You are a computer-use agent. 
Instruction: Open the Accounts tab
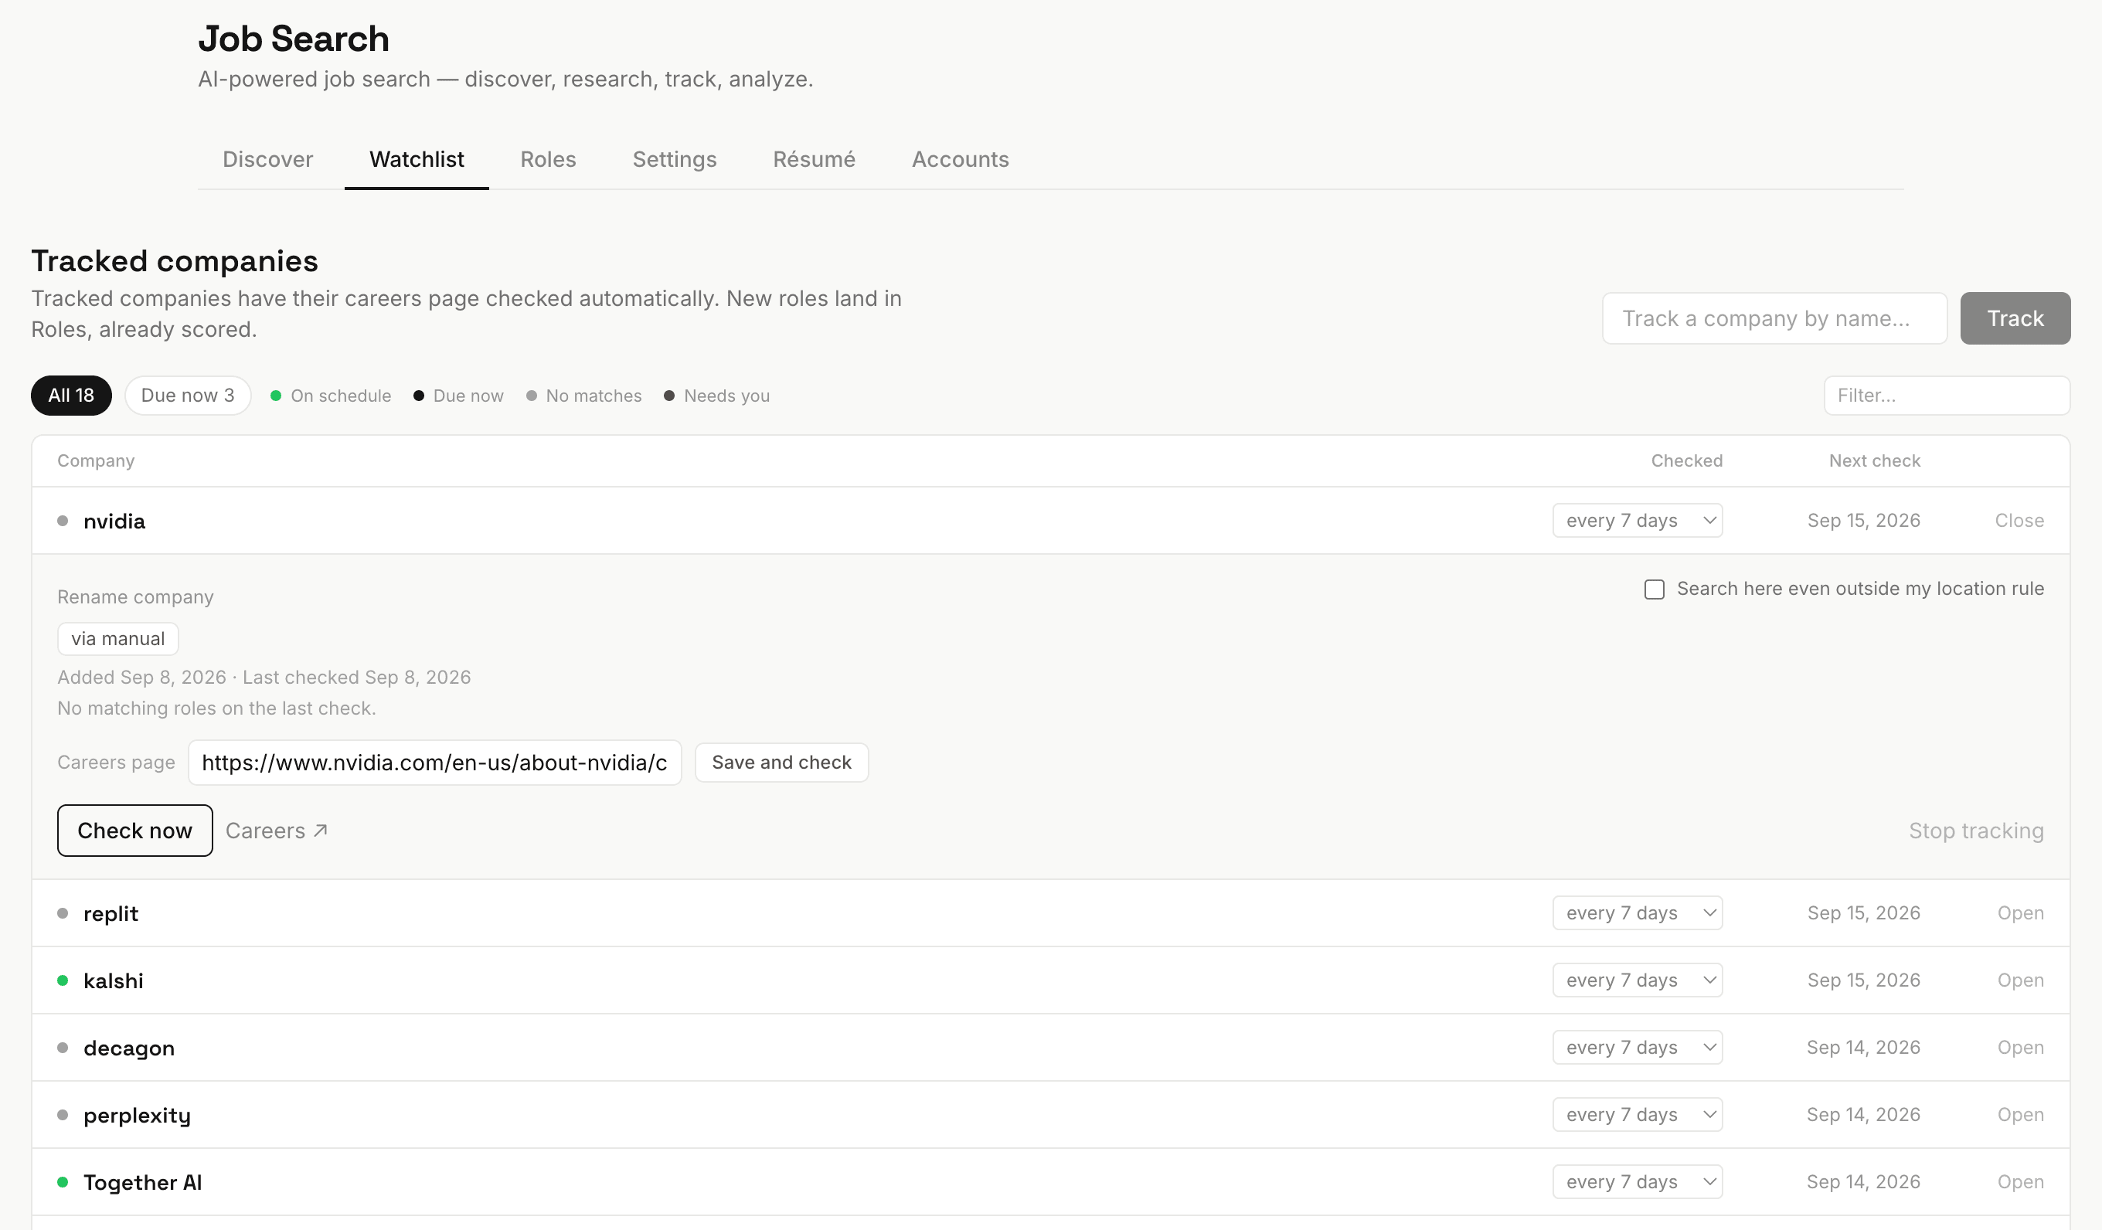pos(959,159)
